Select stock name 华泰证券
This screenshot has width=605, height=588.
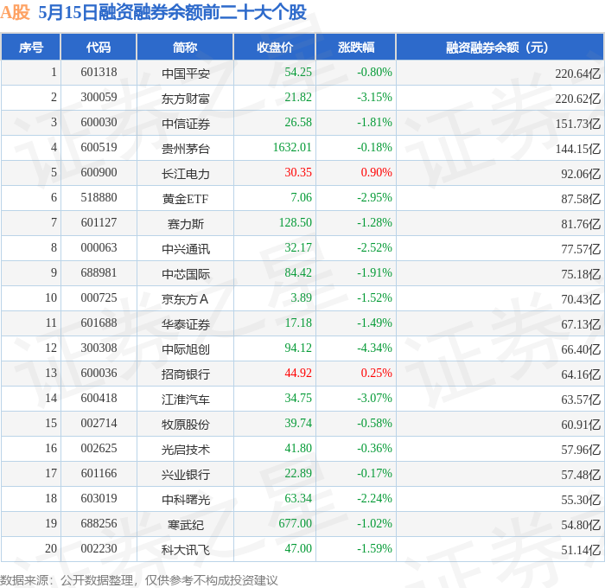tap(186, 324)
